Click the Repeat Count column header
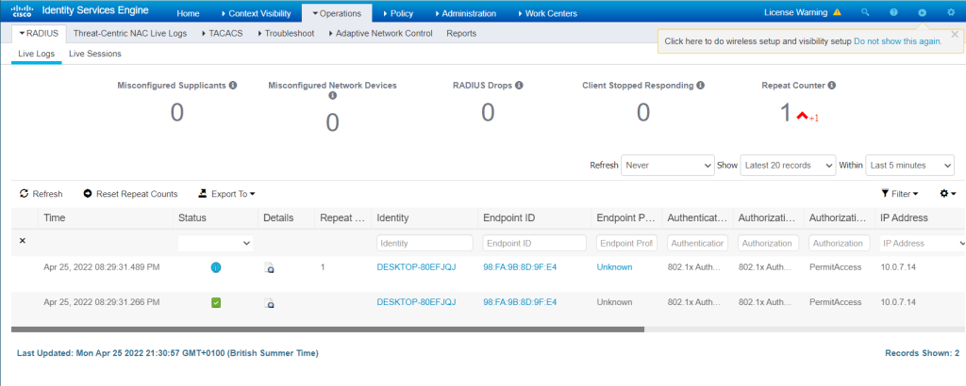This screenshot has width=966, height=386. click(x=342, y=217)
